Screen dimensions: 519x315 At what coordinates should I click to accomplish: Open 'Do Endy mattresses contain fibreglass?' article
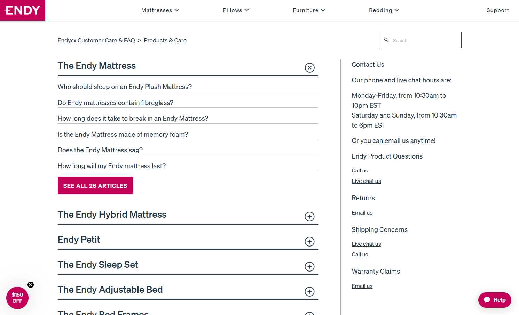click(x=116, y=103)
